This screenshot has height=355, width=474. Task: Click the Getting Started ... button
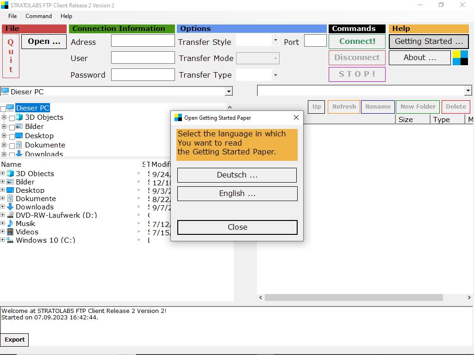coord(429,41)
